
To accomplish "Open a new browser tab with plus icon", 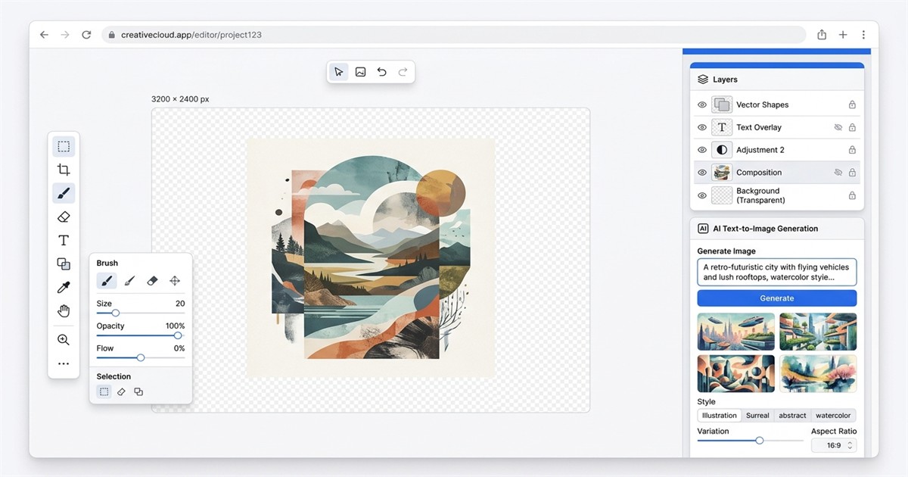I will pos(843,35).
